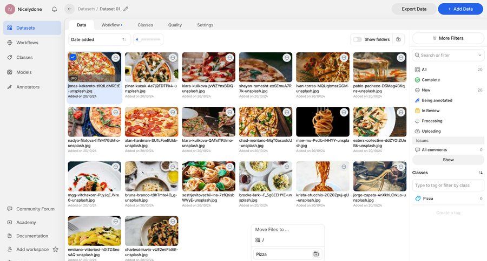Open Datasets in the sidebar
The width and height of the screenshot is (487, 261).
coord(32,28)
